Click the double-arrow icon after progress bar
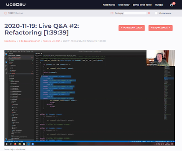 149,13
